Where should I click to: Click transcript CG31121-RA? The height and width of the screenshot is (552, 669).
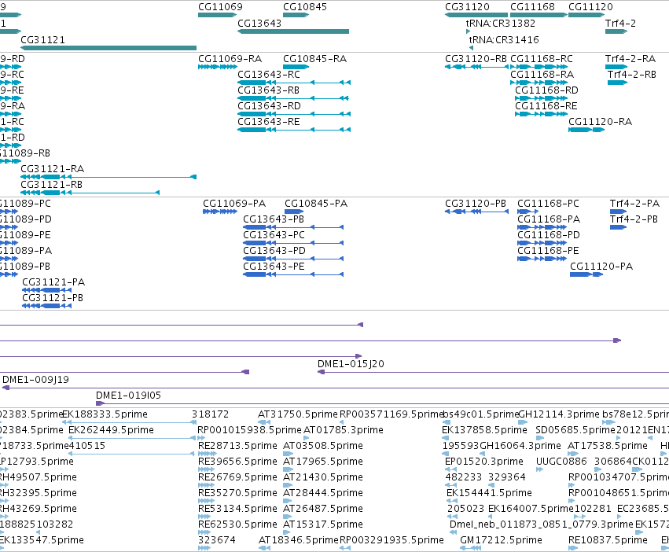point(53,169)
